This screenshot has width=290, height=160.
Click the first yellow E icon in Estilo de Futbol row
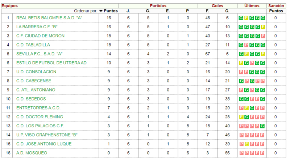241,63
